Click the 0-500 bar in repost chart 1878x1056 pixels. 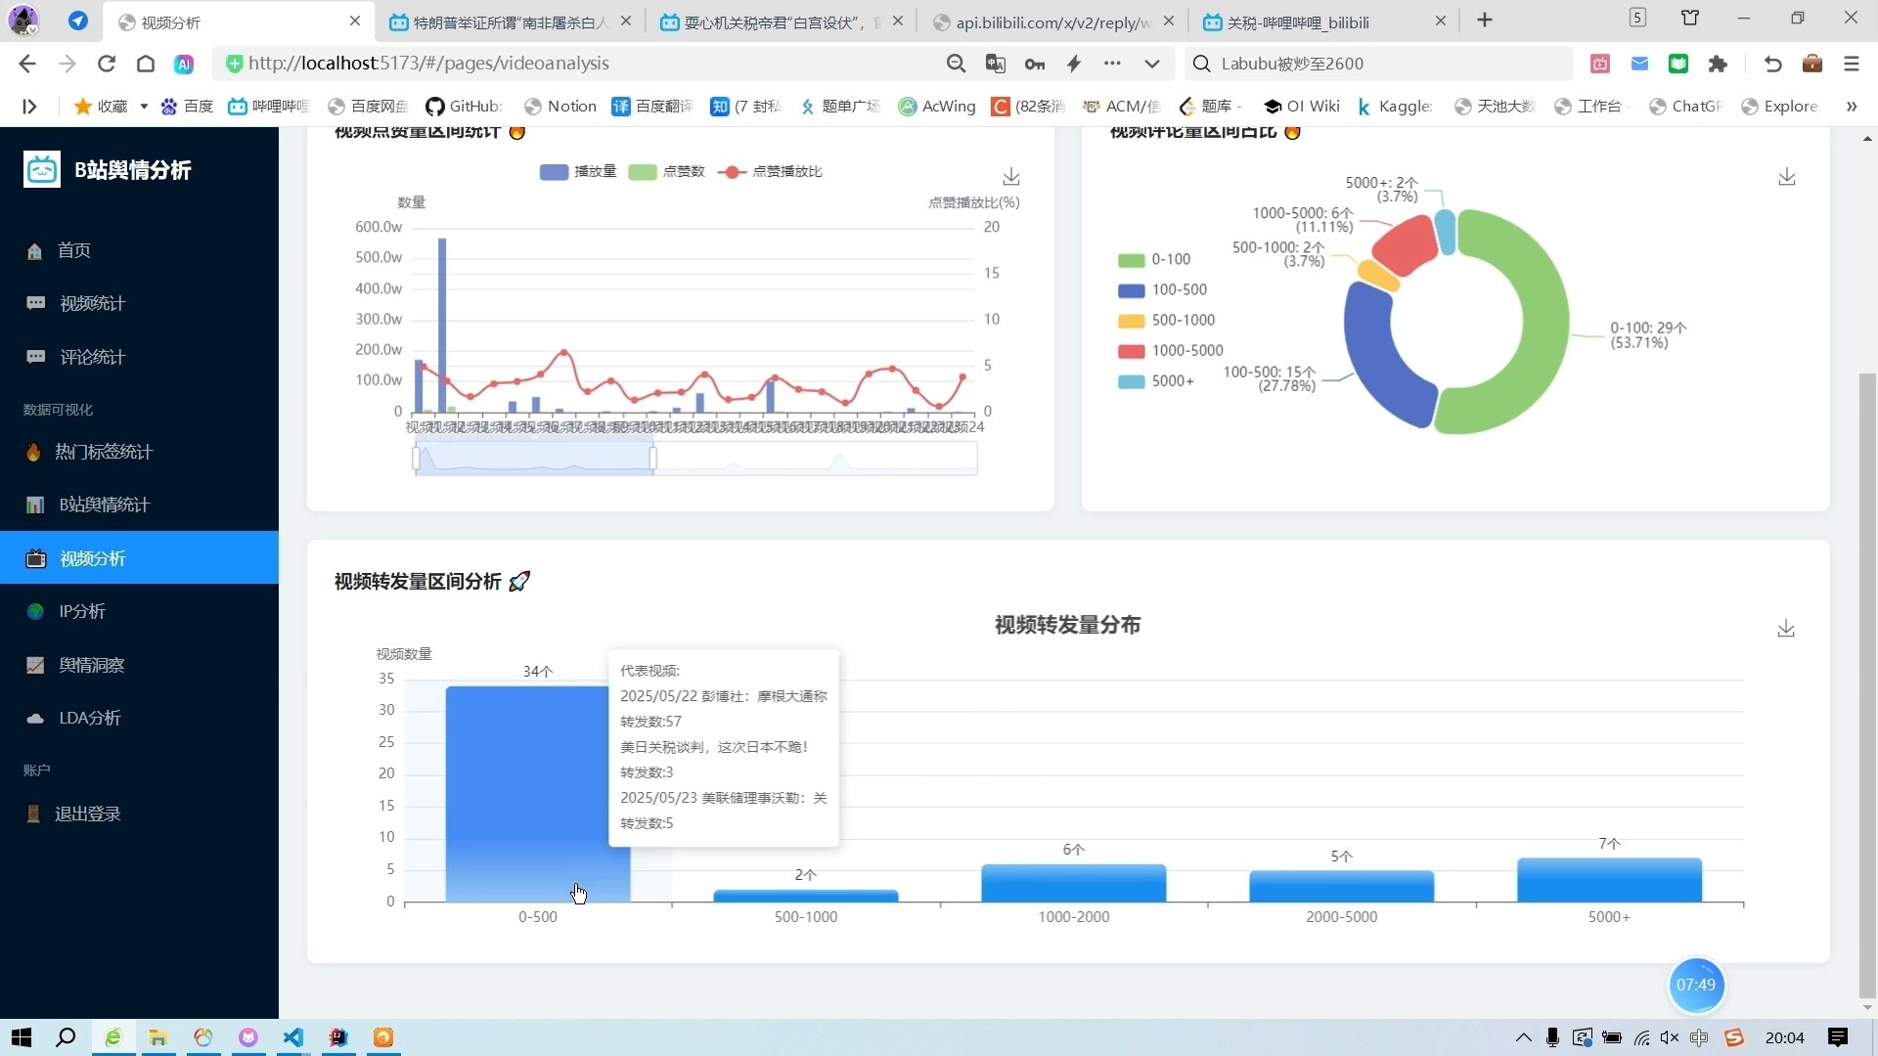tap(538, 794)
